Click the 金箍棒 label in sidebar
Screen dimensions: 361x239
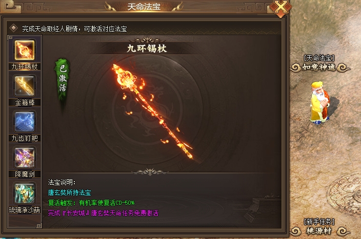click(x=25, y=102)
